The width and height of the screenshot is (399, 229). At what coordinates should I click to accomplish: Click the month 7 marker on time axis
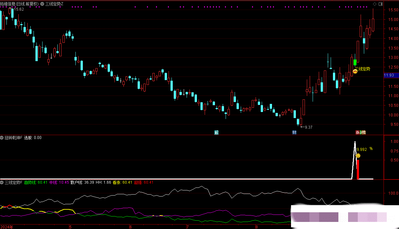187,227
